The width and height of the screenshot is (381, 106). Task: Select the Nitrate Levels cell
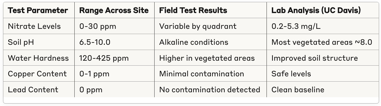[34, 26]
